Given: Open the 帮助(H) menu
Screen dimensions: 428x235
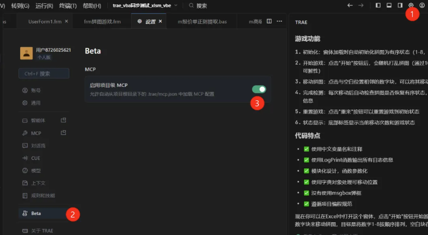Looking at the screenshot, I should pos(92,6).
